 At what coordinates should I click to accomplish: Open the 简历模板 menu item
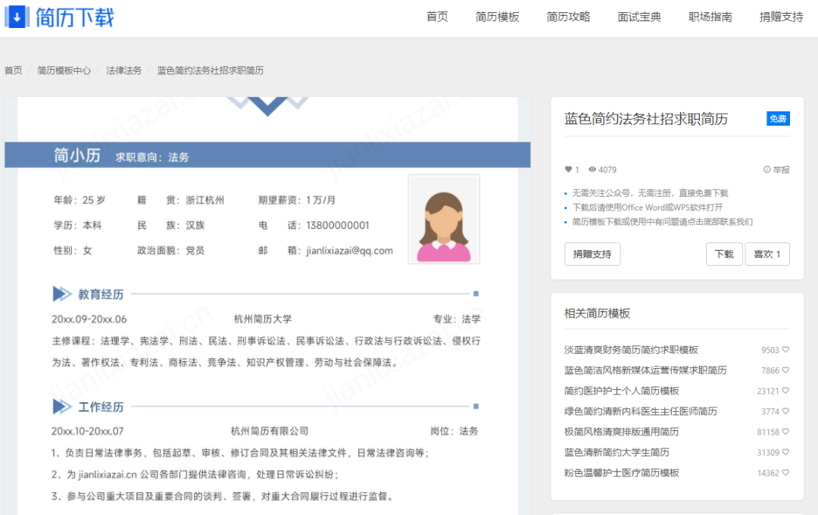[x=497, y=16]
